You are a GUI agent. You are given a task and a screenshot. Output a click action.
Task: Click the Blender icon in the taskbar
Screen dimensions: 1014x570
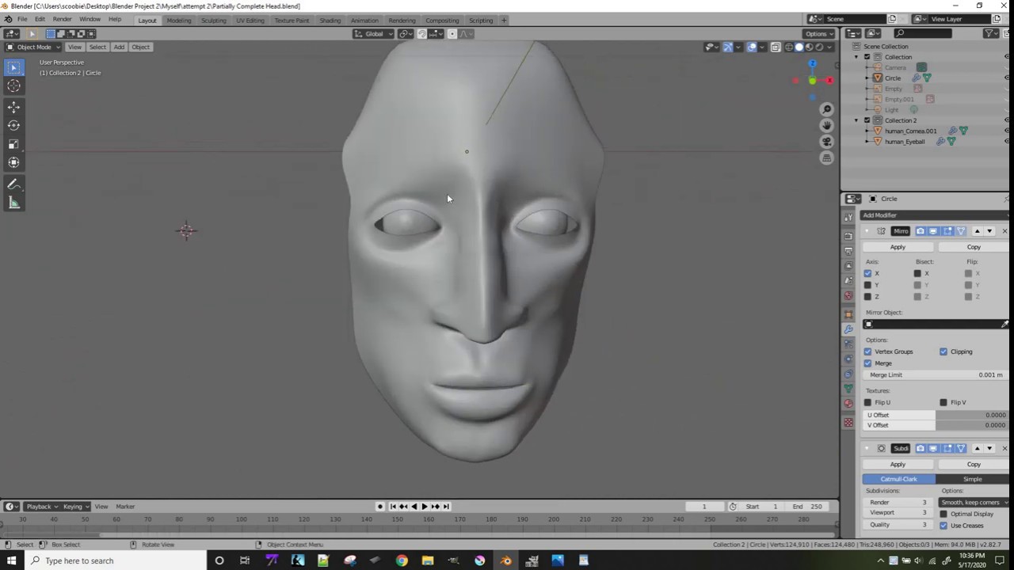click(506, 560)
